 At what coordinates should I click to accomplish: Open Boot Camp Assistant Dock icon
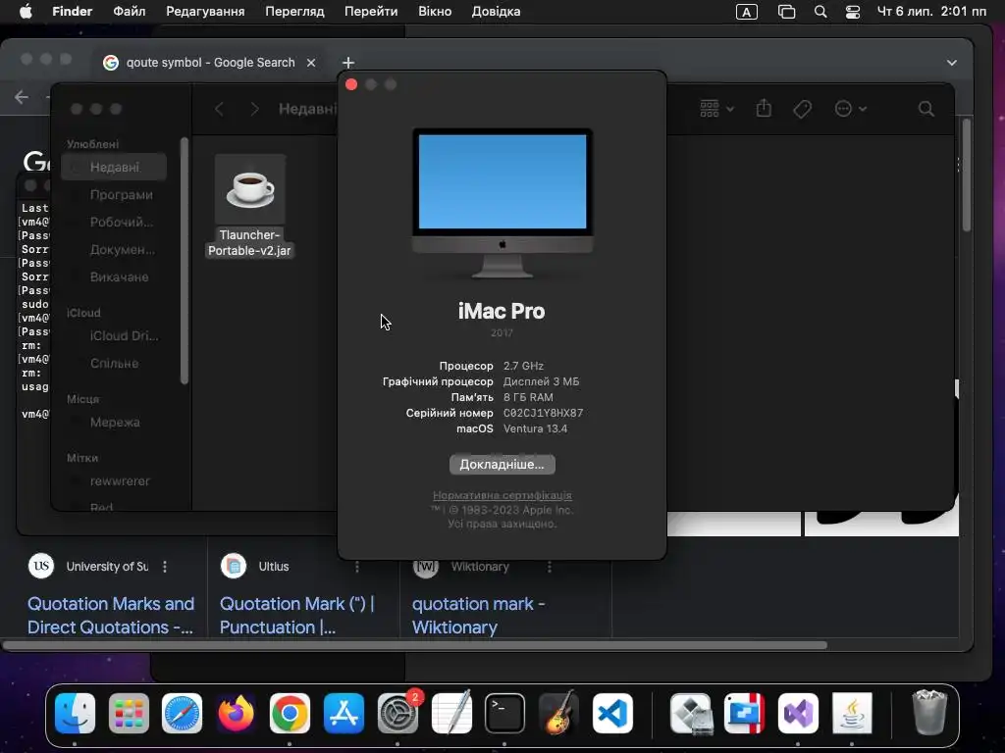tap(691, 713)
